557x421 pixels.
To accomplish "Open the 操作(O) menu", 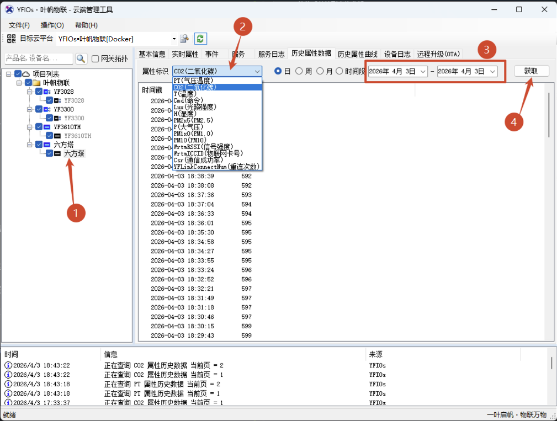I will (x=52, y=25).
